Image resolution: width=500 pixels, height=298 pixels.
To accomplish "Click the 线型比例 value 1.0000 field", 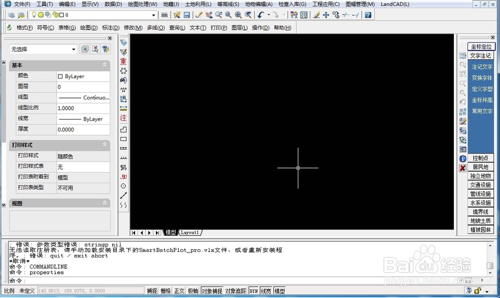I will click(x=83, y=108).
